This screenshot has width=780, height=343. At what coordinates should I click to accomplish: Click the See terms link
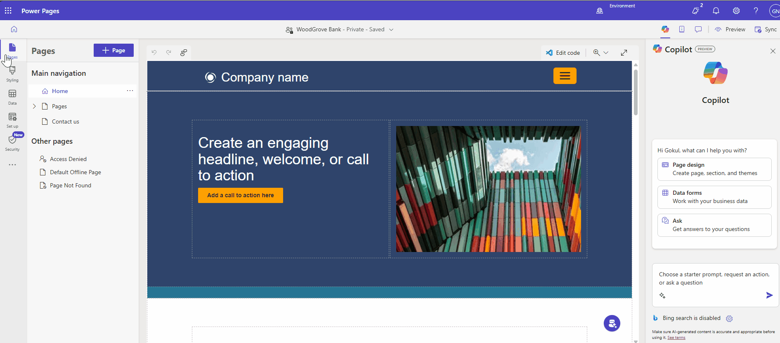tap(676, 338)
